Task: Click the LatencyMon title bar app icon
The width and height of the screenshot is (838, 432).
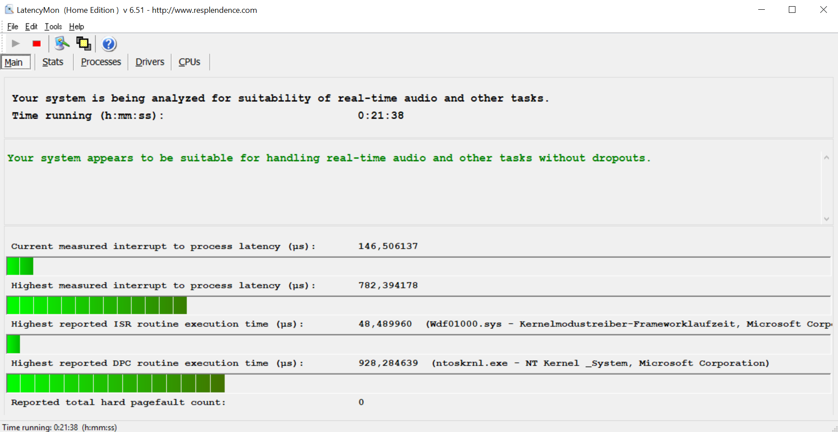Action: click(9, 10)
